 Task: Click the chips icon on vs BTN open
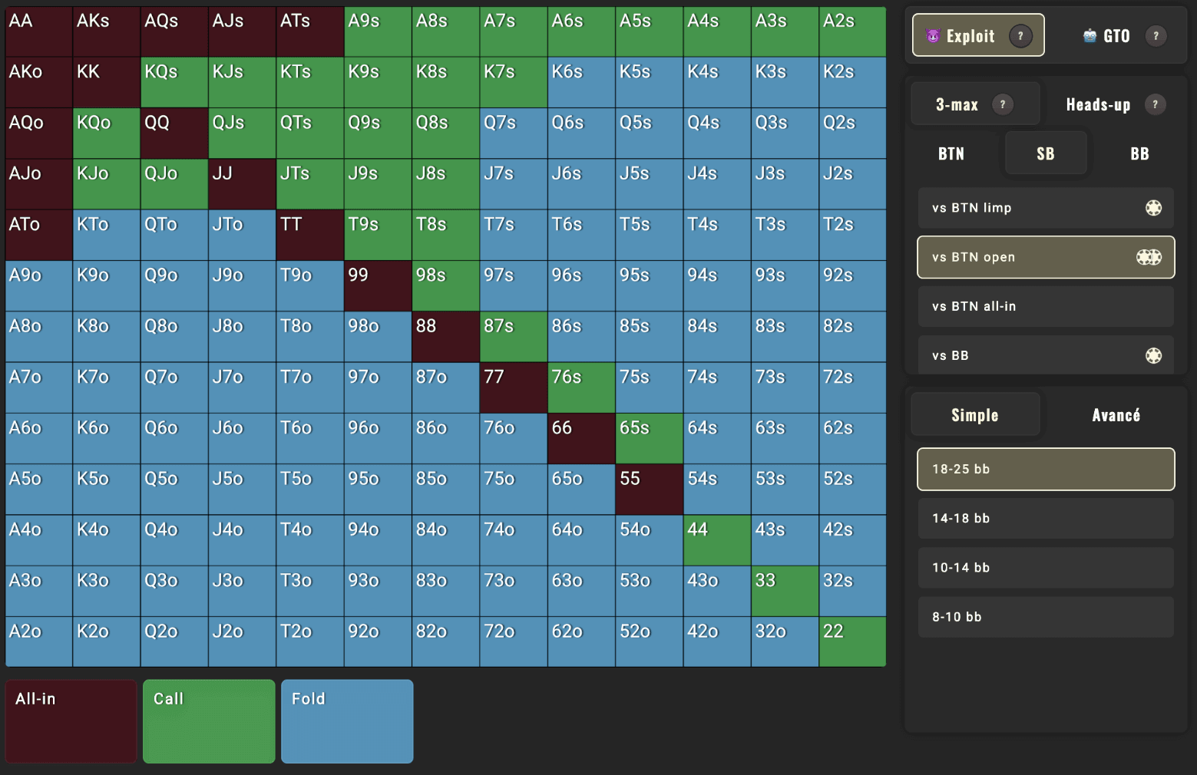tap(1149, 257)
